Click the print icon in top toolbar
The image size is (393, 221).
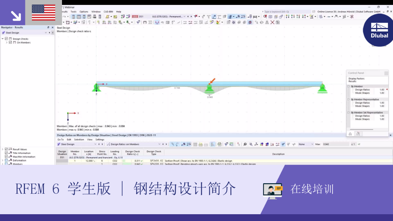pos(94,17)
